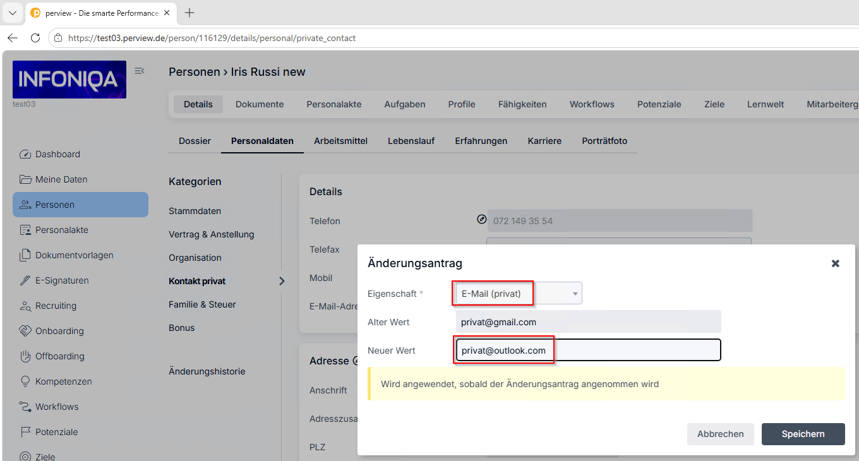Click the Personen breadcrumb heading
Screen dimensions: 859x461
click(194, 72)
